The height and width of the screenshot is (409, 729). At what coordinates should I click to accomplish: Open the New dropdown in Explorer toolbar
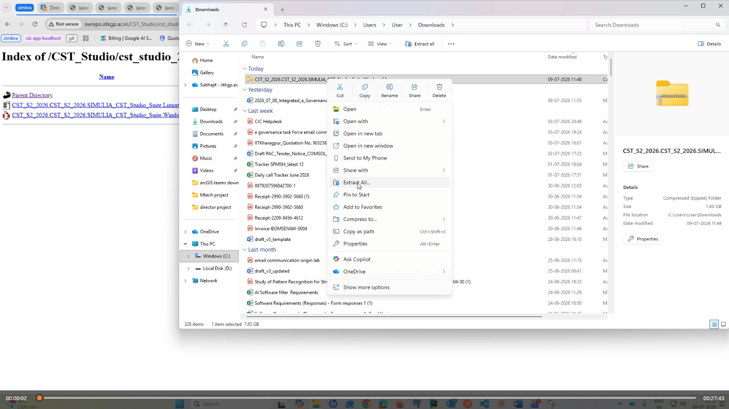tap(198, 44)
